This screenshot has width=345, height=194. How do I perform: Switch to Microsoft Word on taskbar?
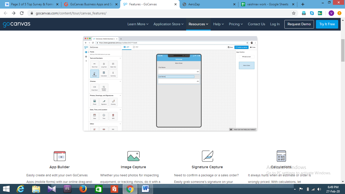pyautogui.click(x=146, y=189)
